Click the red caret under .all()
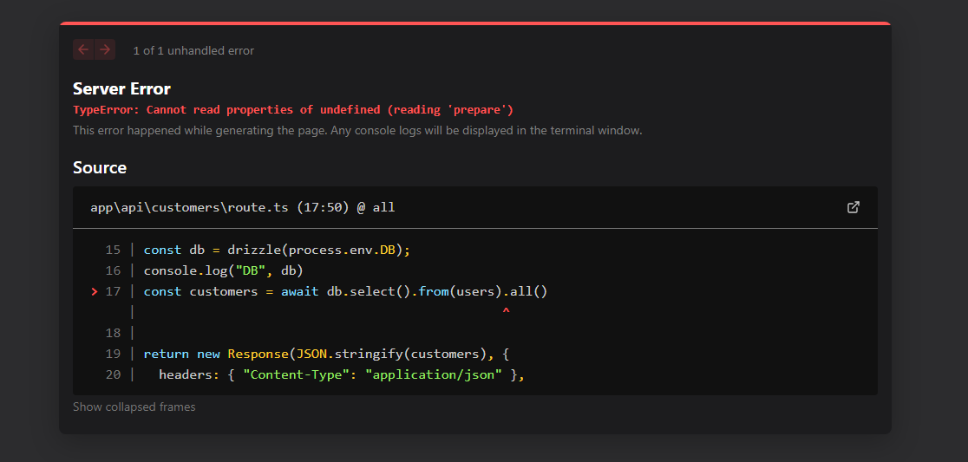 (x=506, y=312)
